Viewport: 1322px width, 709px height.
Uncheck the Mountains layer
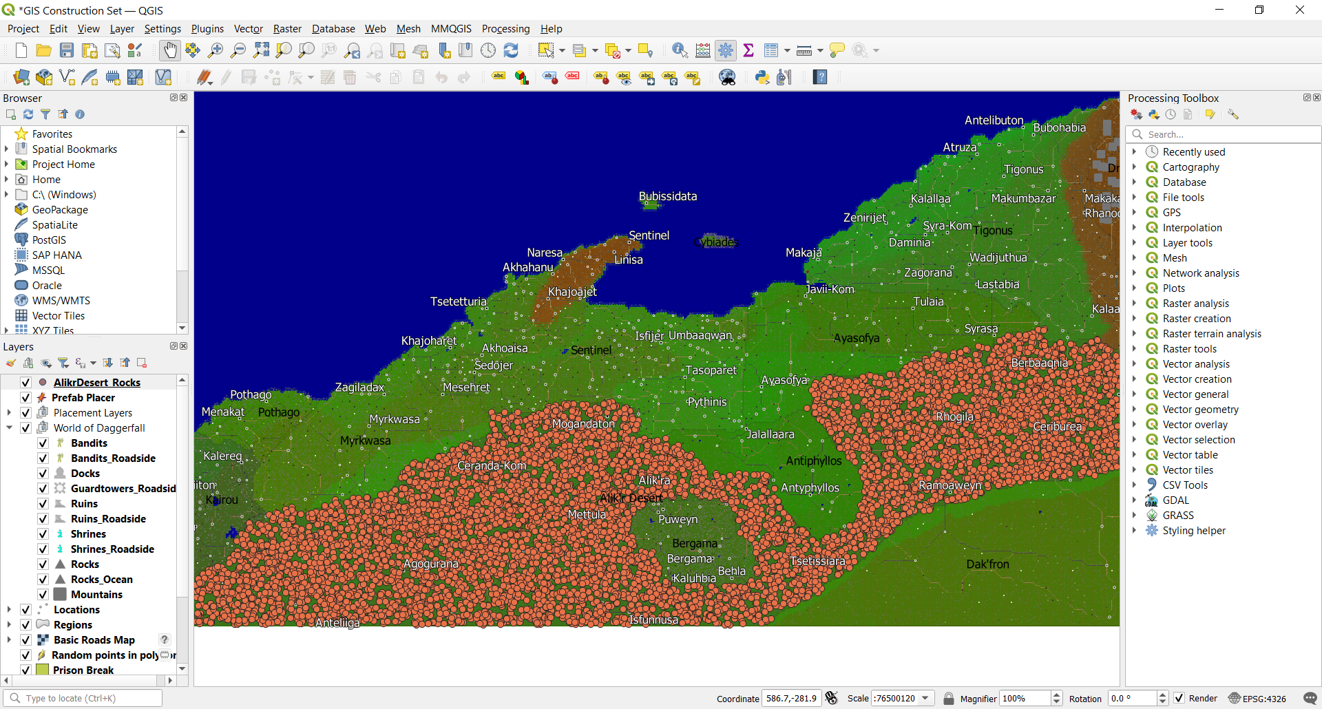point(43,595)
